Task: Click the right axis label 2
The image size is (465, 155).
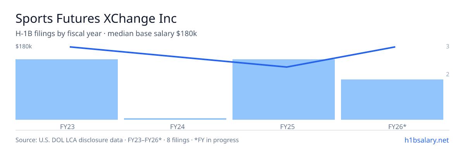Action: tap(448, 74)
